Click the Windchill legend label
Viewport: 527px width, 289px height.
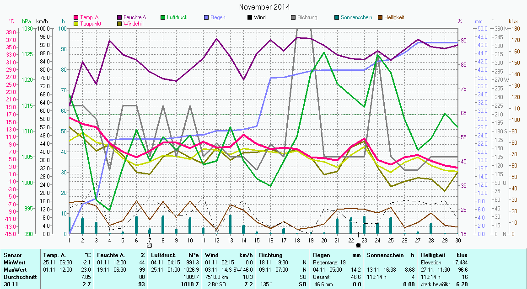pos(134,23)
